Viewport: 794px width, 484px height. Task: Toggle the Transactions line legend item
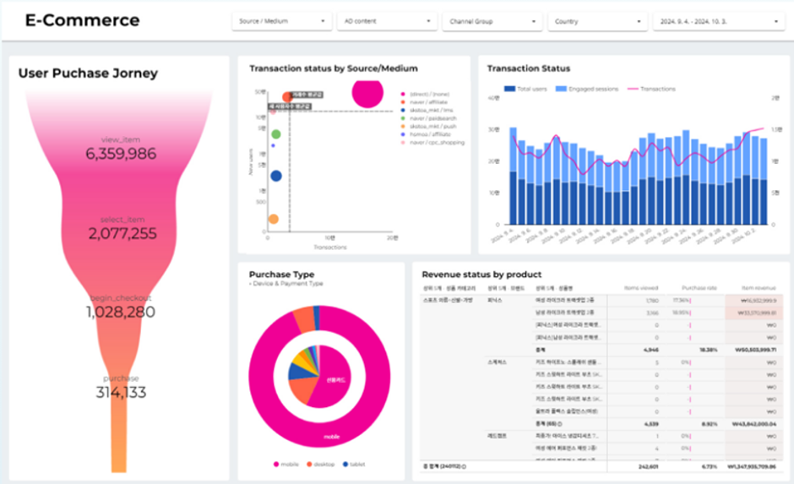(651, 89)
